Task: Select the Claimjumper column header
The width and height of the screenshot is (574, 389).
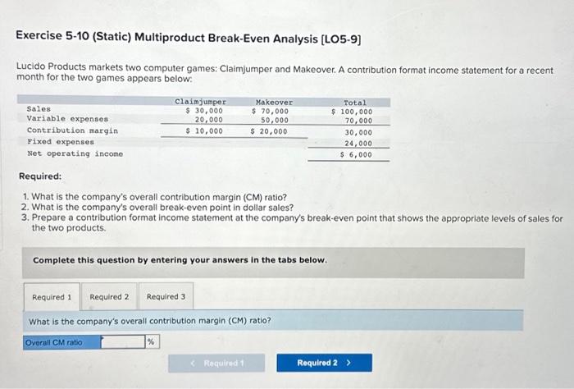Action: [x=201, y=102]
